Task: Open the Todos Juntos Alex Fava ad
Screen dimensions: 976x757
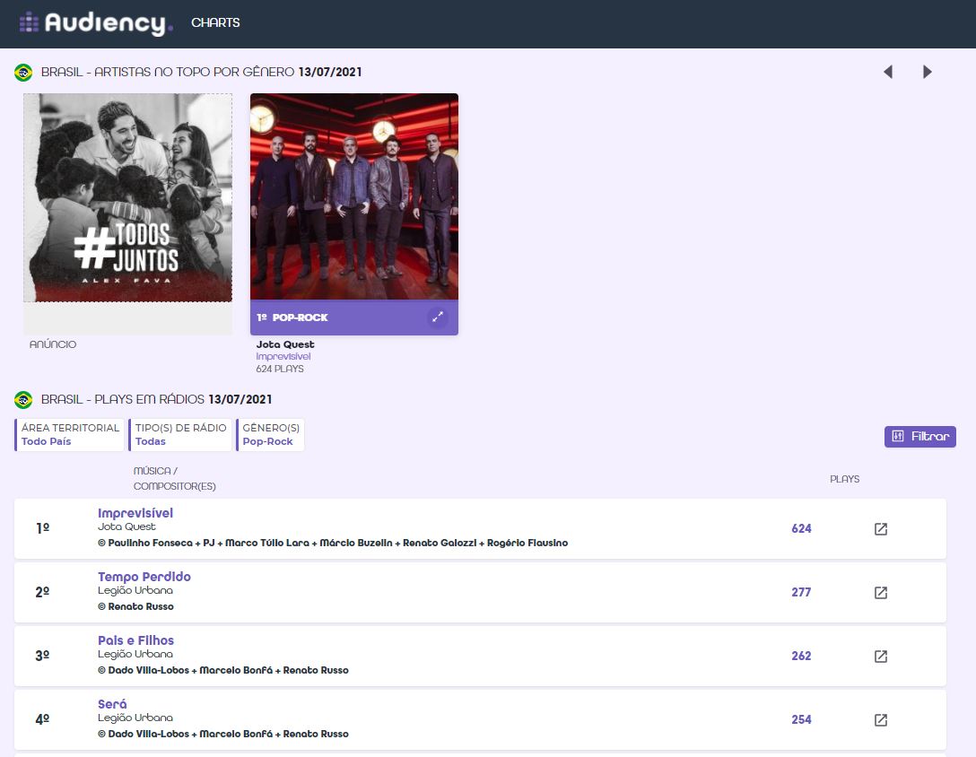Action: click(127, 197)
